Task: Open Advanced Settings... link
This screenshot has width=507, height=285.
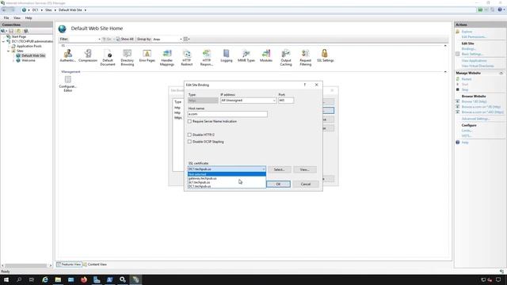Action: click(475, 119)
